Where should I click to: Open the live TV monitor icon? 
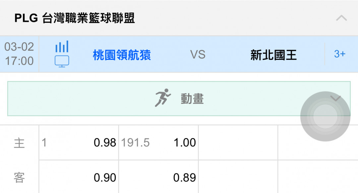[x=62, y=61]
